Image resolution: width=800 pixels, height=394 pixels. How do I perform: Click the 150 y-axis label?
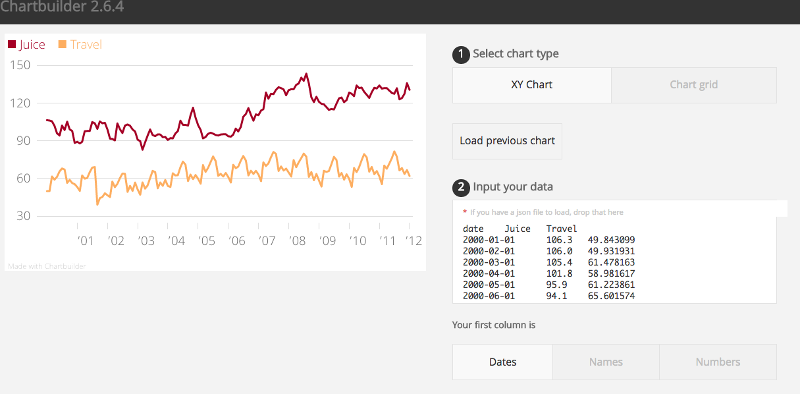(x=21, y=65)
